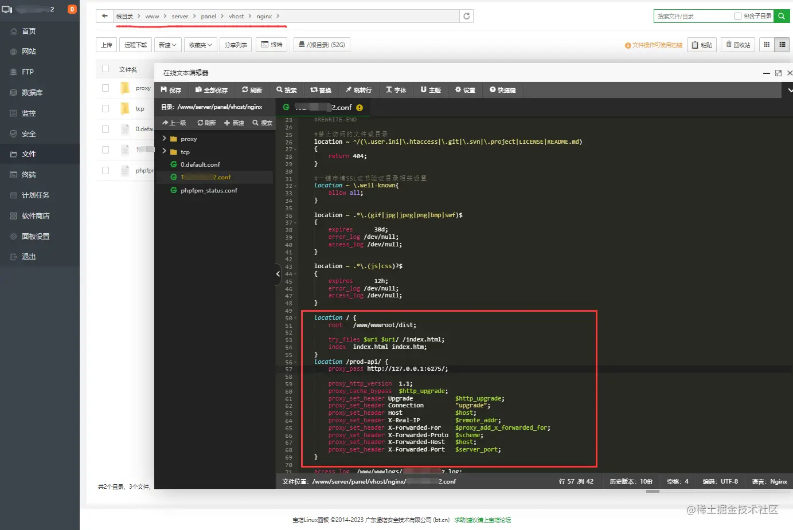Screen dimensions: 793x530
Task: Open 设置 settings in editor toolbar
Action: pyautogui.click(x=465, y=90)
